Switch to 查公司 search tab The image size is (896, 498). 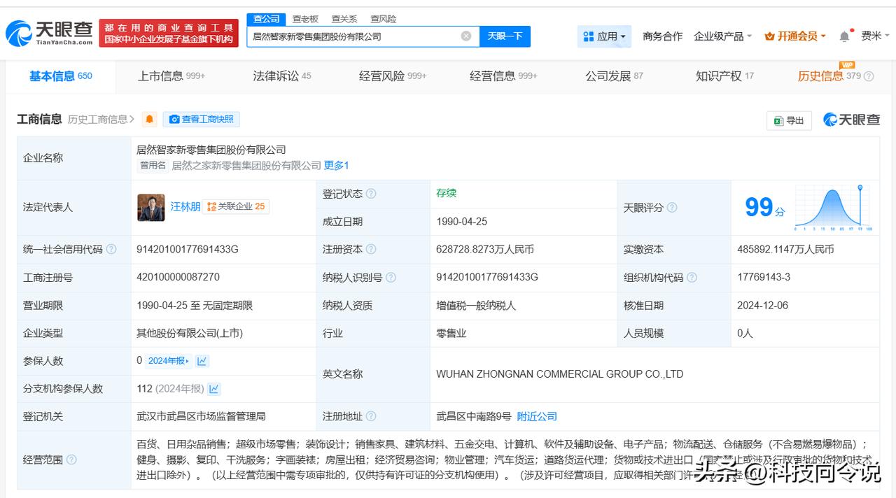pyautogui.click(x=267, y=19)
